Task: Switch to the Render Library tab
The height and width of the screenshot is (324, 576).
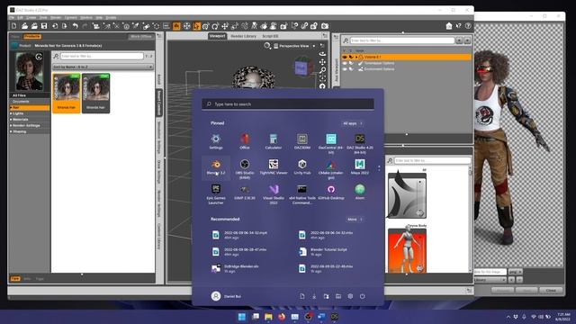Action: click(x=243, y=36)
